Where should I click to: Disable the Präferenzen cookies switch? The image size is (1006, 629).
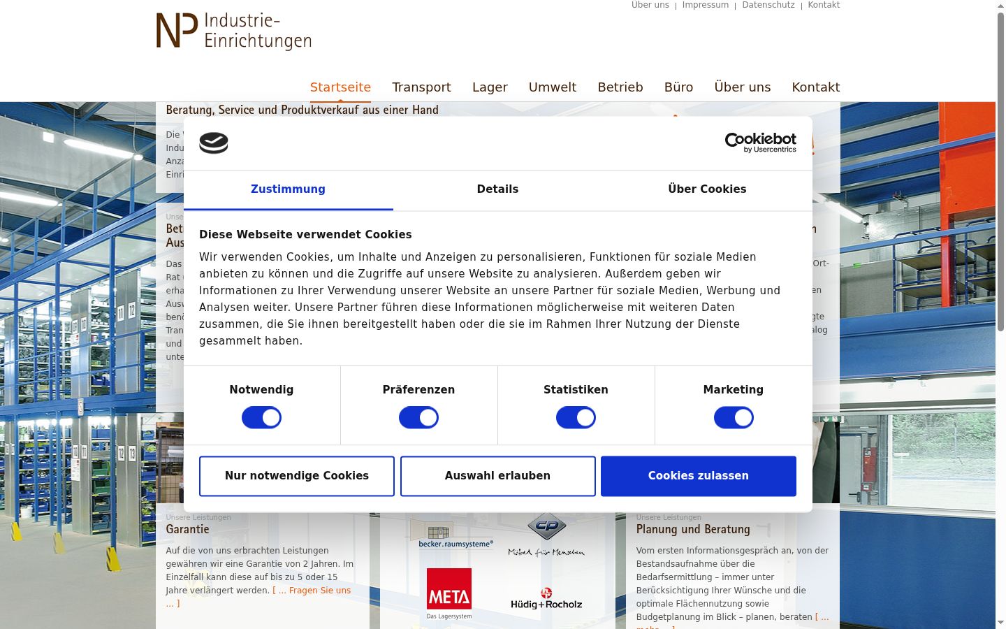(418, 418)
